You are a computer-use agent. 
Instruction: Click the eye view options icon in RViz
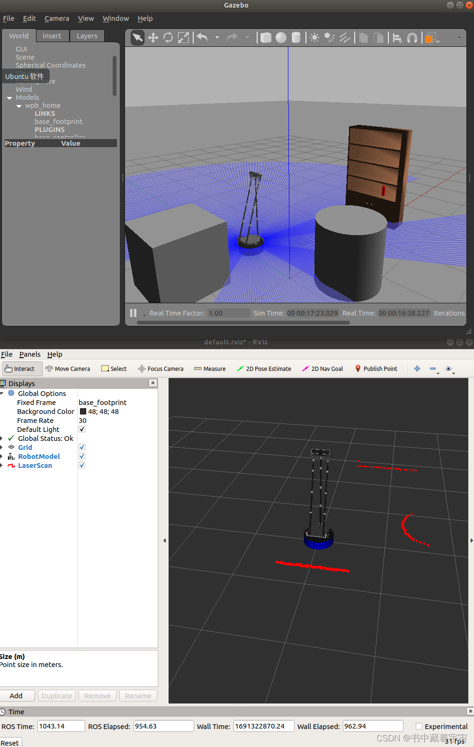pyautogui.click(x=449, y=369)
